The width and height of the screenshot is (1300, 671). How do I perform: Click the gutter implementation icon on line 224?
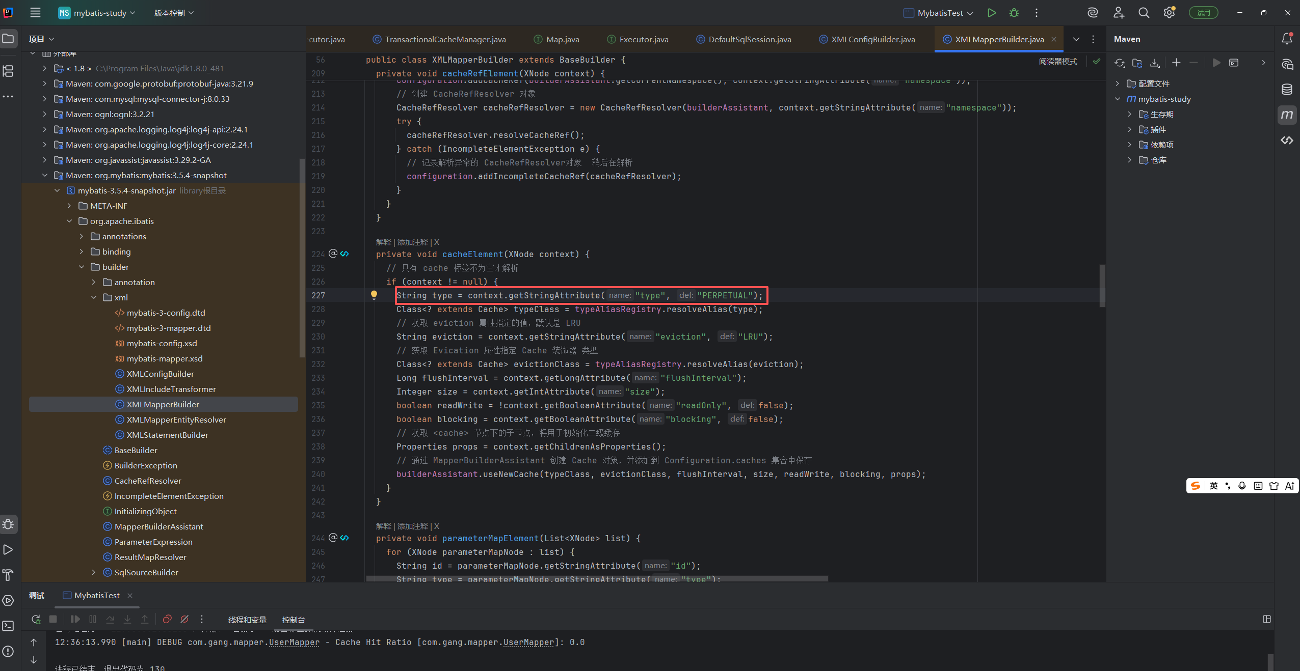[x=344, y=254]
